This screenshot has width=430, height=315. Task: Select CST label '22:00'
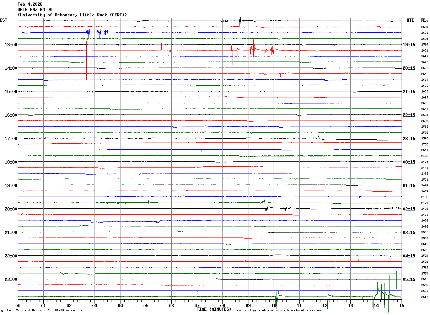coord(11,256)
